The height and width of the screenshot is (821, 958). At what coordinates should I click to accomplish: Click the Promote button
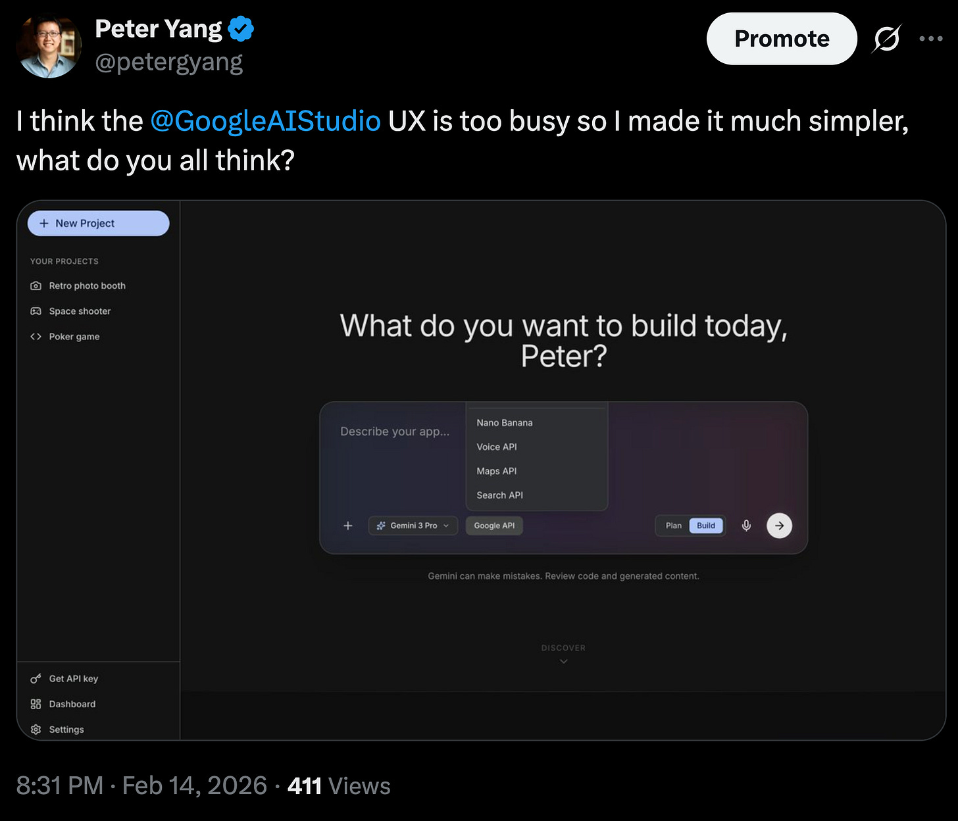782,39
